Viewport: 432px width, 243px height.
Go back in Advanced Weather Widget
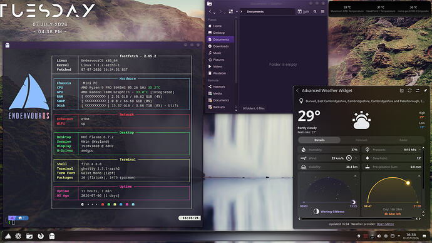coord(297,91)
